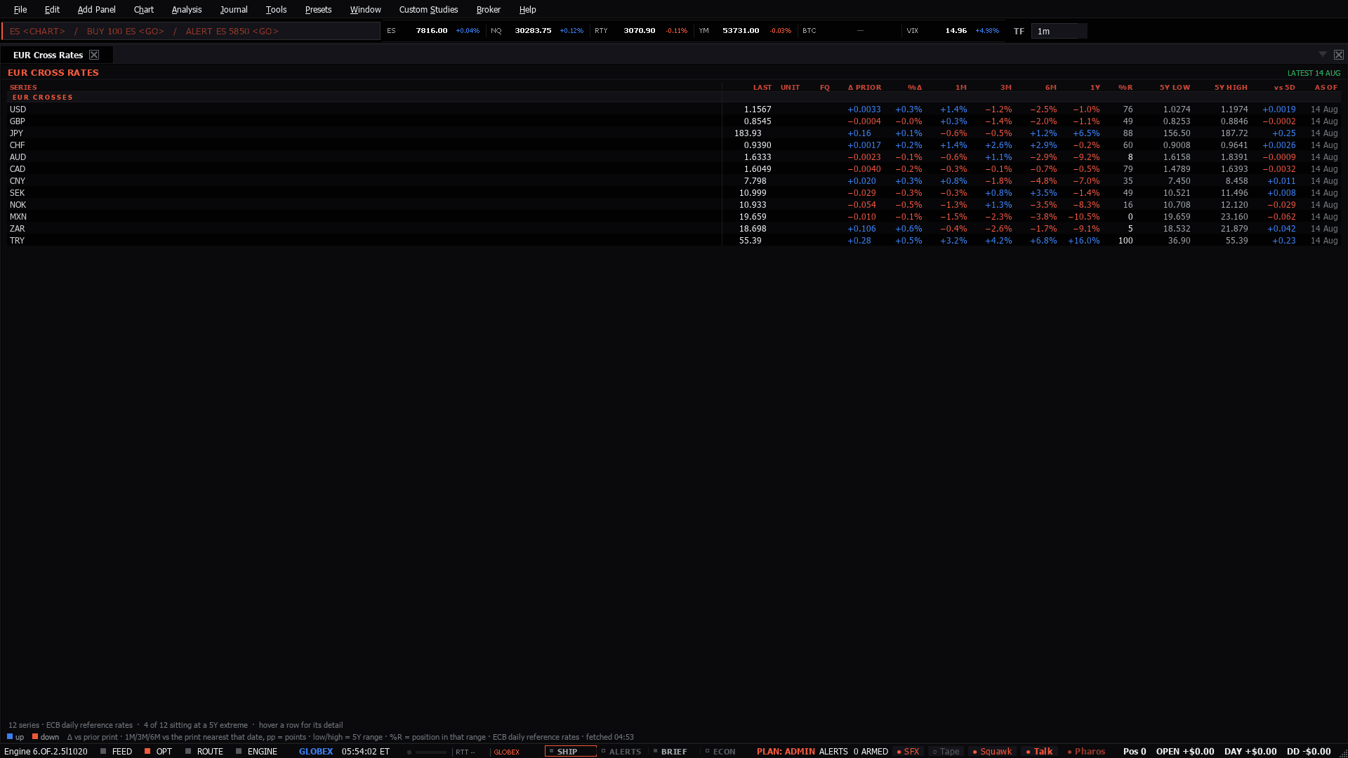Toggle SFX sound indicator
1348x758 pixels.
pos(908,751)
